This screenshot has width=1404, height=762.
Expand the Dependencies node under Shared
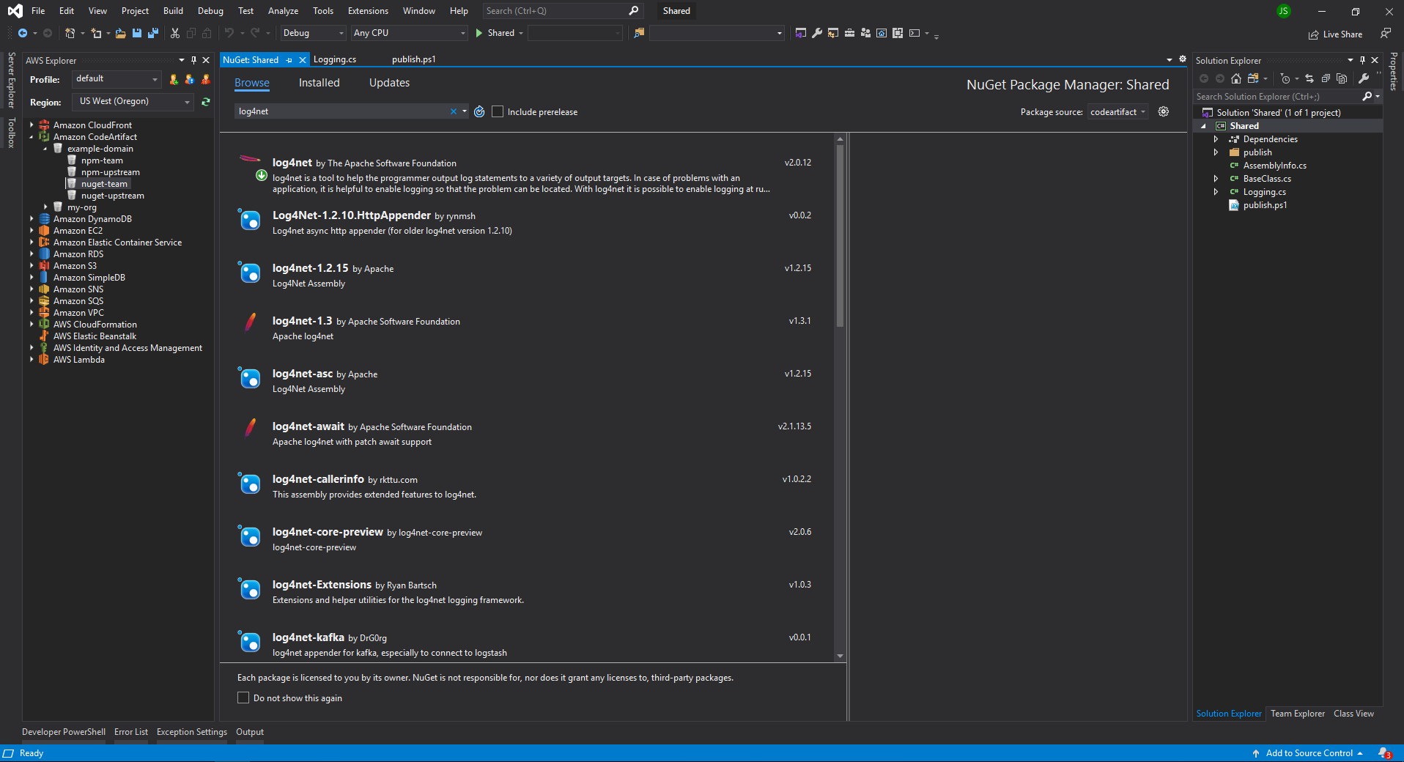point(1216,139)
